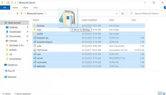This screenshot has height=95, width=166.
Task: Click 'Executable Jar File' type cell
Action: pos(118,50)
